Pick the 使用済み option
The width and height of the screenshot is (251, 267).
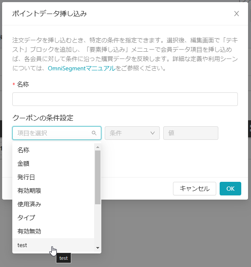[53, 204]
